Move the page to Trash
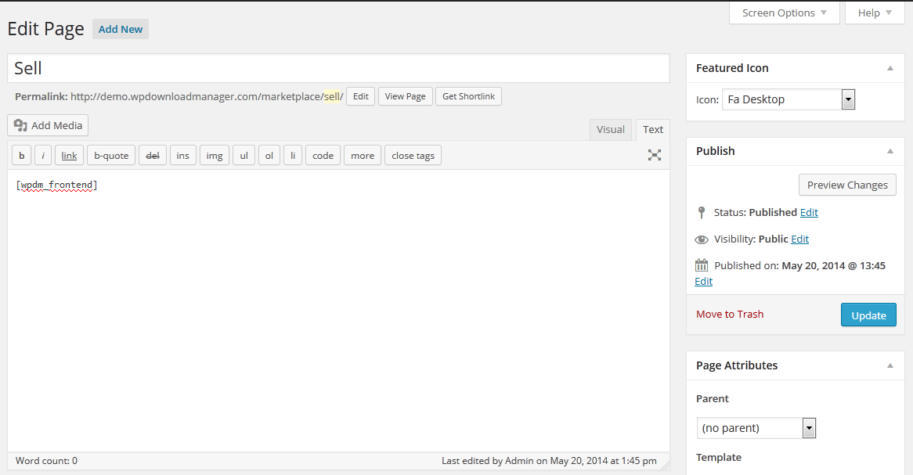 [729, 314]
